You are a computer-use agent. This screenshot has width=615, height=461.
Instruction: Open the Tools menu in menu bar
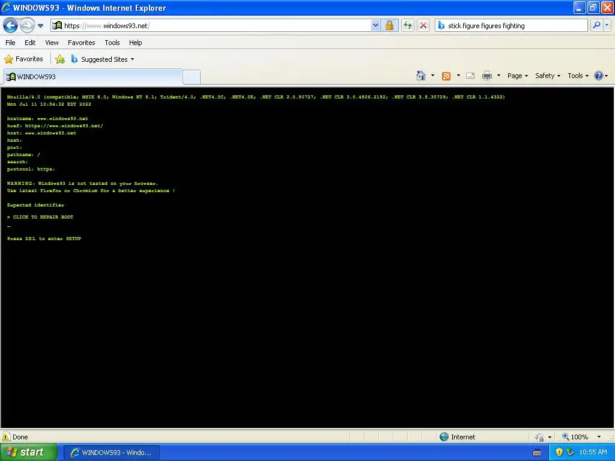point(112,43)
